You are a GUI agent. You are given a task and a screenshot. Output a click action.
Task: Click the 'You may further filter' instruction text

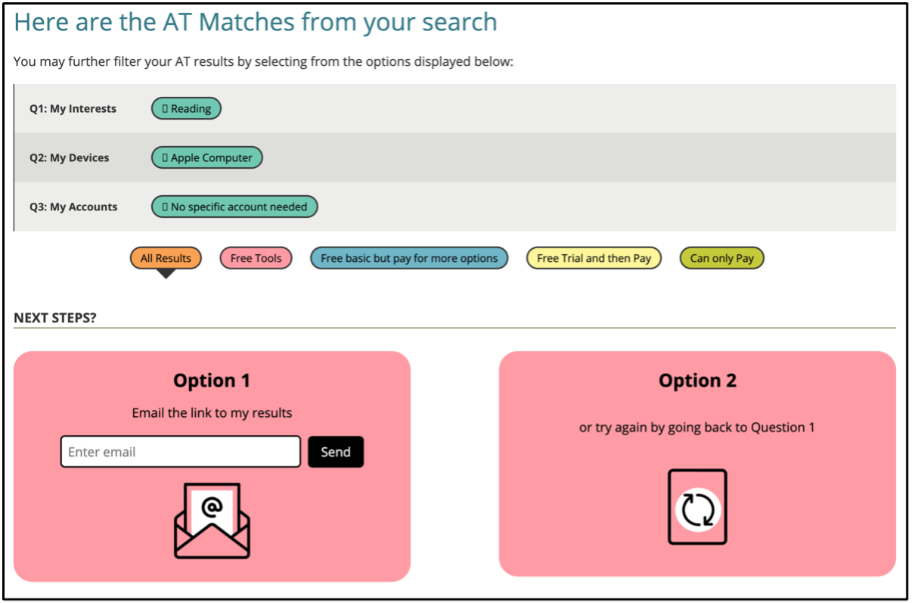tap(263, 61)
